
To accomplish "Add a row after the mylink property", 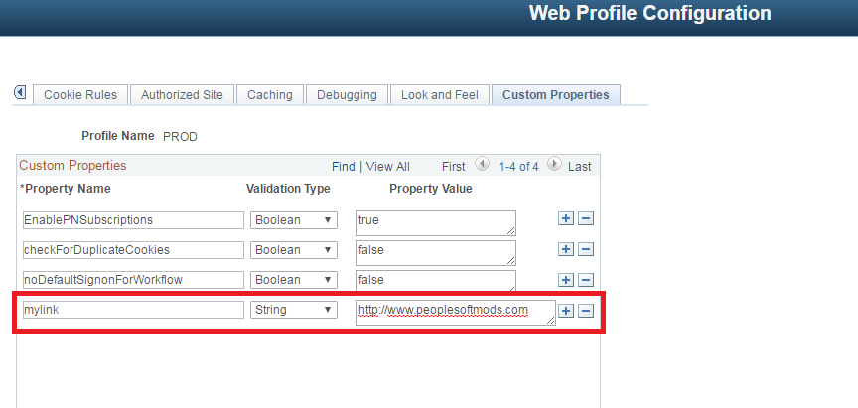I will (565, 311).
